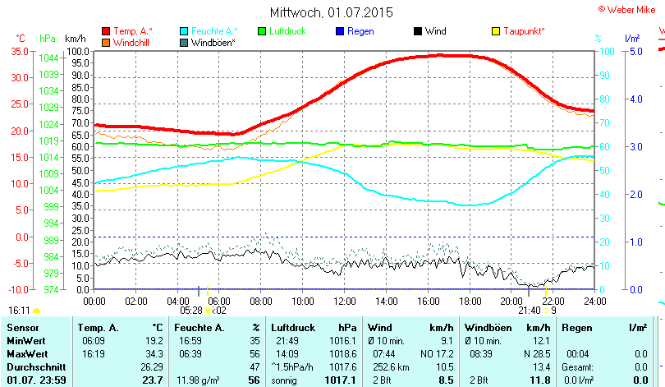Screen dimensions: 665x387
Task: Click the cyan Feuchte A. legend square
Action: 185,31
